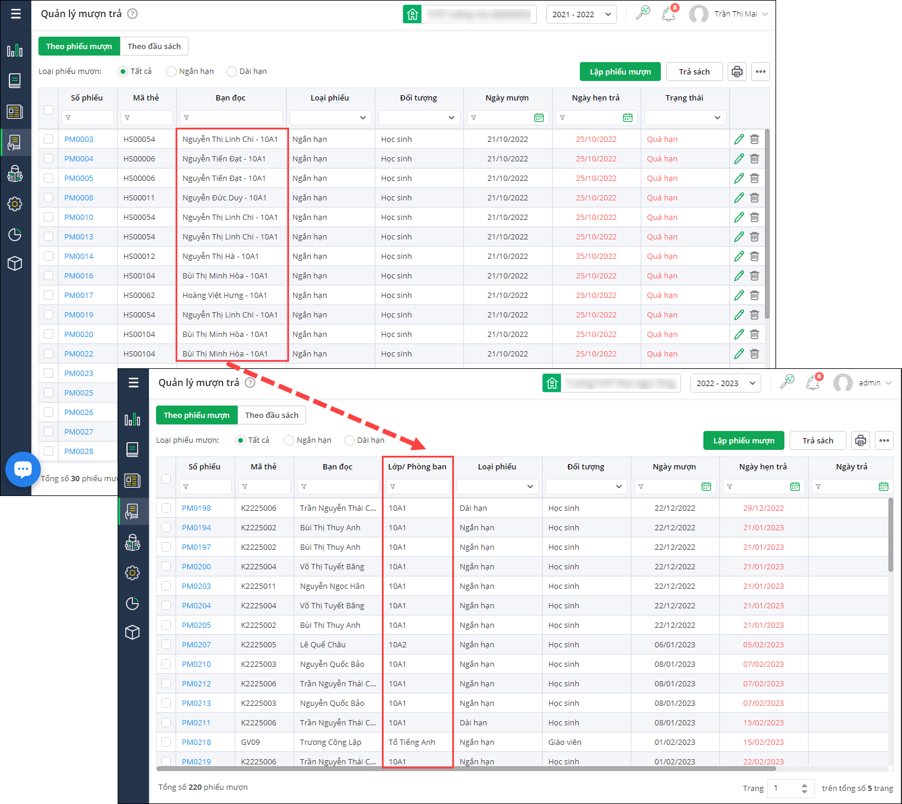The height and width of the screenshot is (804, 902).
Task: Open loan slip link PM0005
Action: (79, 178)
